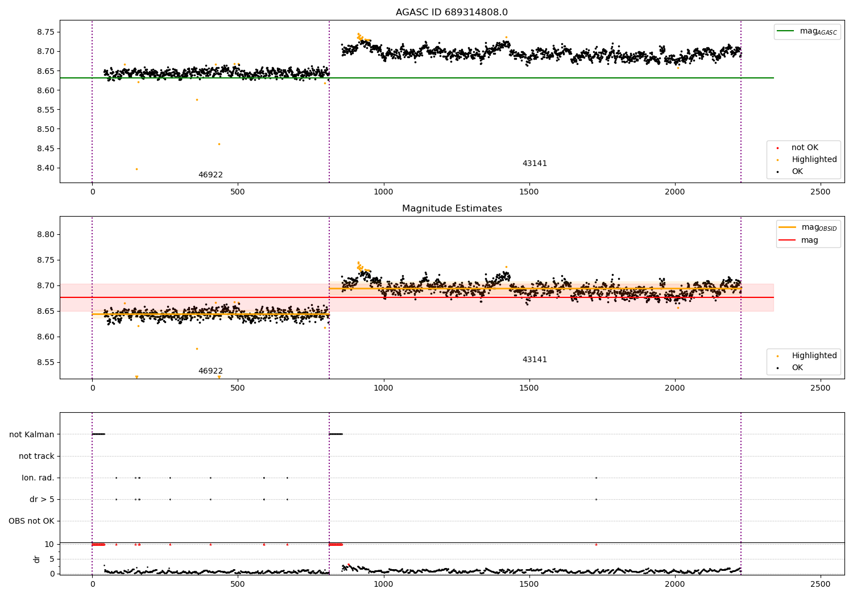Click the 'Magnitude Estimates' subplot title
The image size is (853, 597).
coord(452,209)
